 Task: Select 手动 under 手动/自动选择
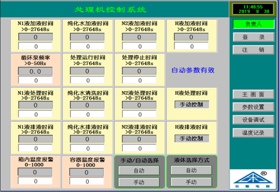pos(139,182)
